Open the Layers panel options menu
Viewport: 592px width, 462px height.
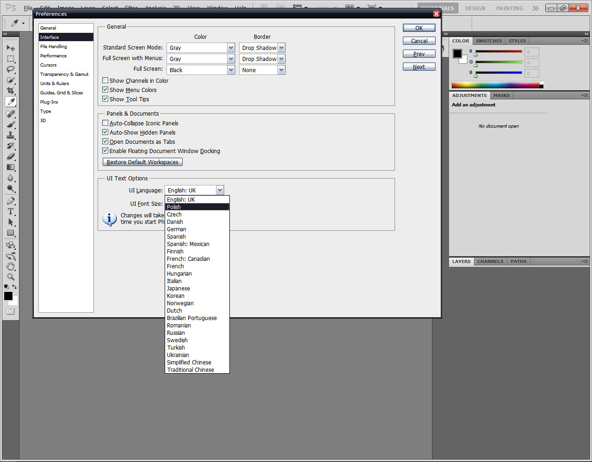pyautogui.click(x=585, y=261)
